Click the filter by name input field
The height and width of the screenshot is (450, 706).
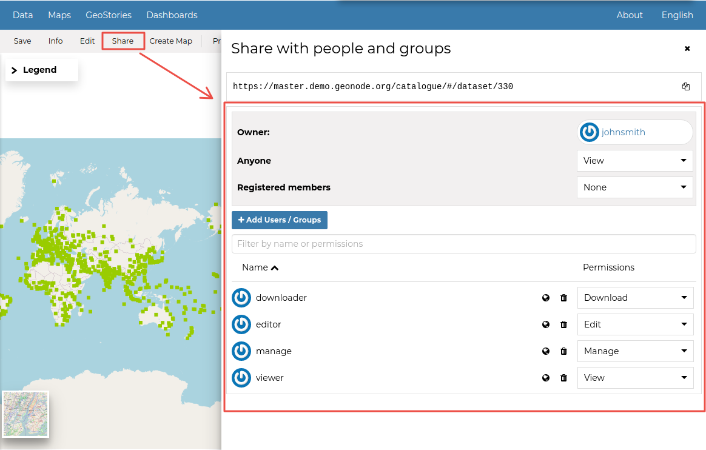coord(463,244)
